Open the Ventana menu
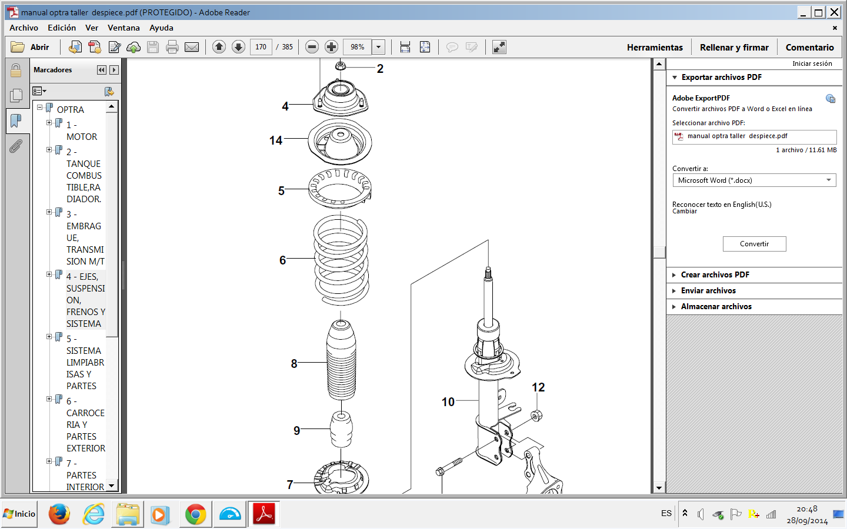Viewport: 847px width, 529px height. 124,28
